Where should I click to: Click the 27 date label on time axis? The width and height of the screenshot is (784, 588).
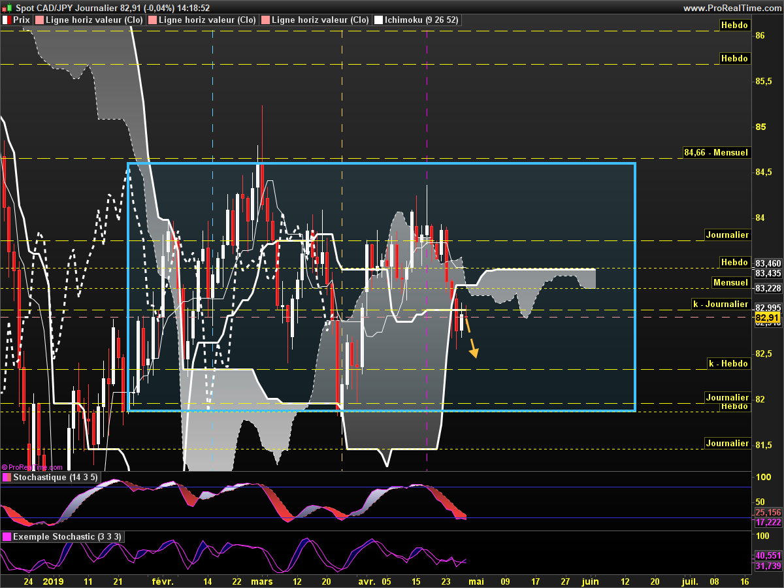565,580
